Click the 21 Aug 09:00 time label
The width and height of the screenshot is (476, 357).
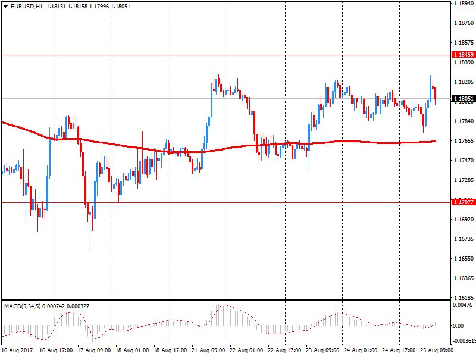(x=208, y=350)
